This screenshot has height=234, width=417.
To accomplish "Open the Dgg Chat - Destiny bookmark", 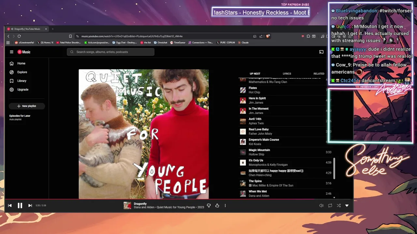I will coord(124,43).
